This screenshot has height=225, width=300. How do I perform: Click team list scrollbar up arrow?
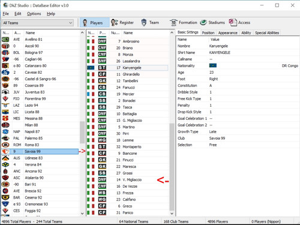tap(82, 32)
